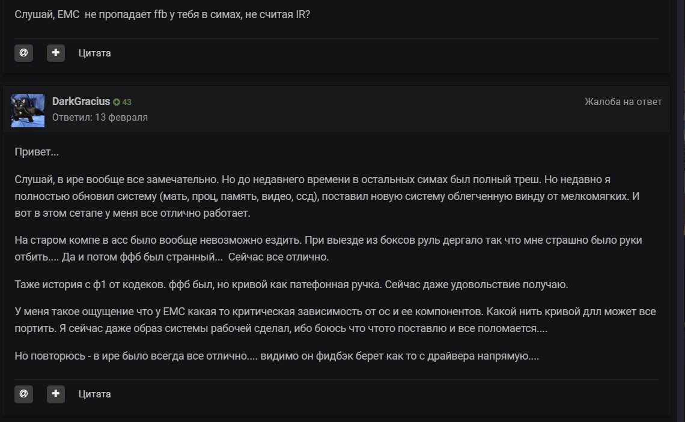The width and height of the screenshot is (685, 422).
Task: Open the DarkGracius username profile link
Action: tap(81, 101)
